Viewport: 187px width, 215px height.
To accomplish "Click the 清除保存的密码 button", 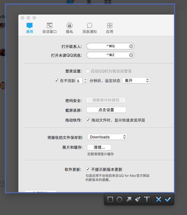I will [x=106, y=100].
